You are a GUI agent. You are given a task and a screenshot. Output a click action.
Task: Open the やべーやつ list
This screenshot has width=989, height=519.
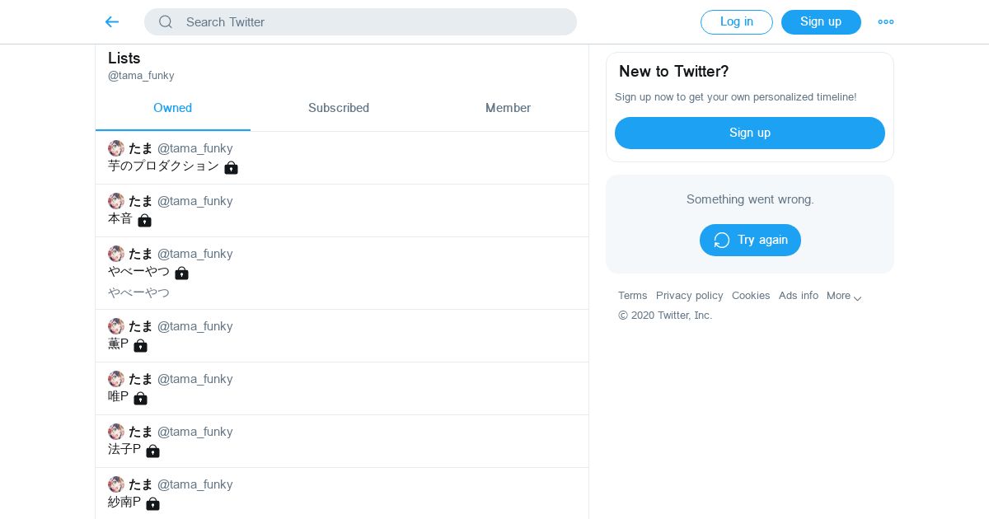[138, 272]
